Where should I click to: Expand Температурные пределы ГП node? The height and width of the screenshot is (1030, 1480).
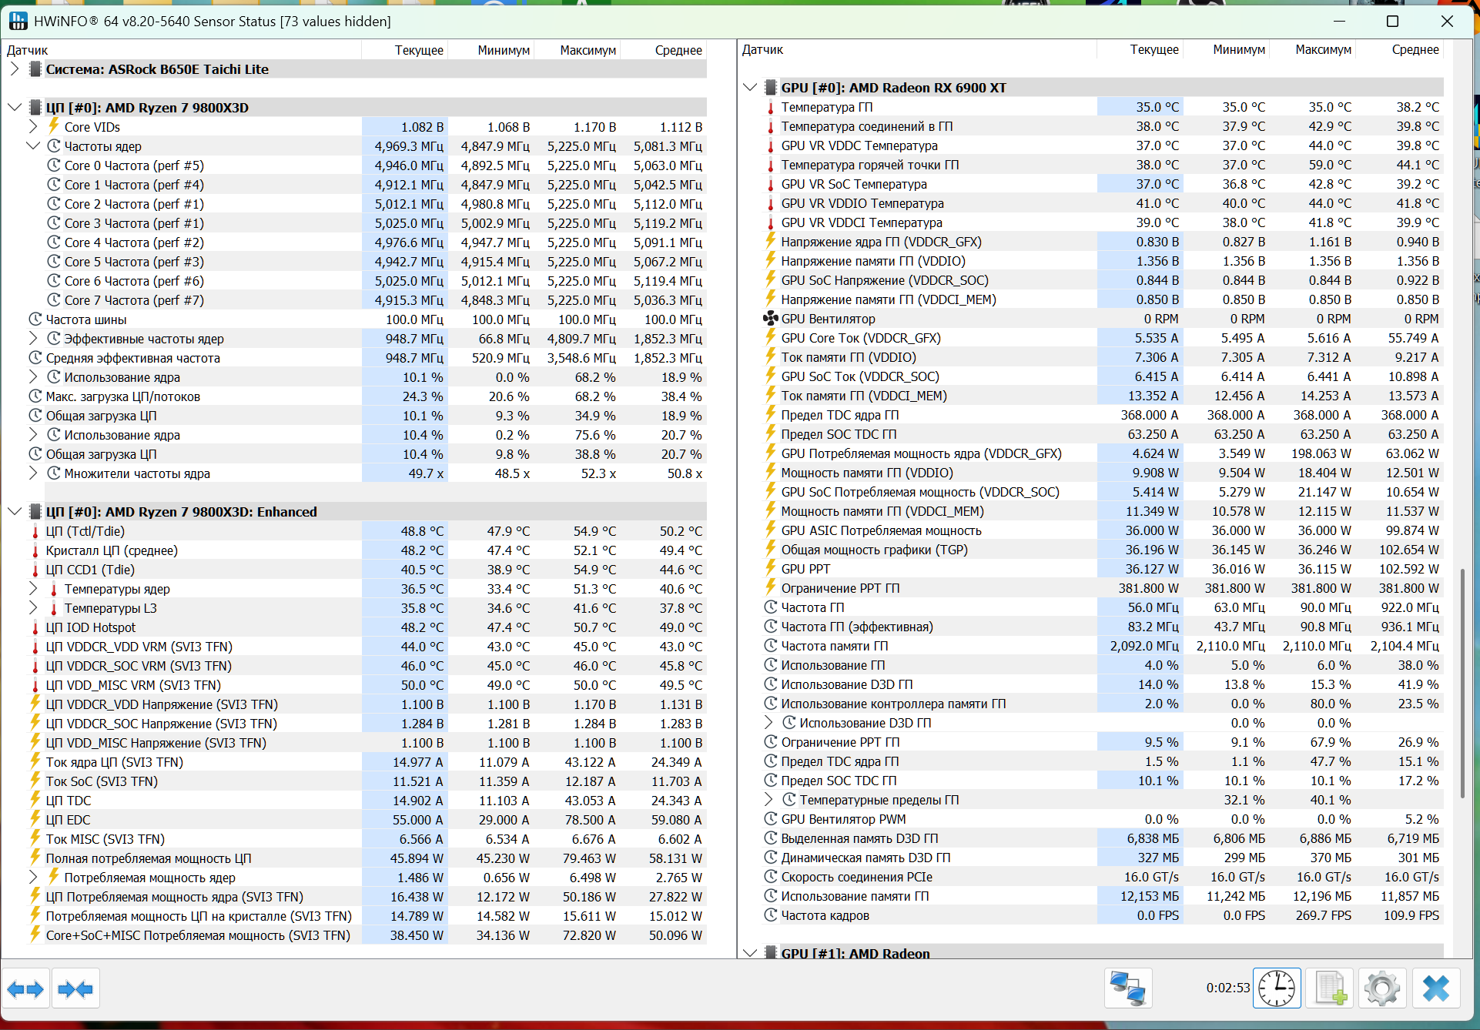(x=768, y=800)
